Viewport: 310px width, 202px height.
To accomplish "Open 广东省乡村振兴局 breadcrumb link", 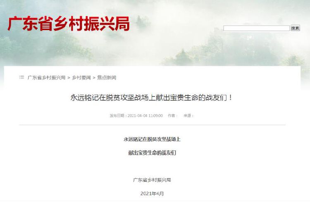I will (46, 78).
